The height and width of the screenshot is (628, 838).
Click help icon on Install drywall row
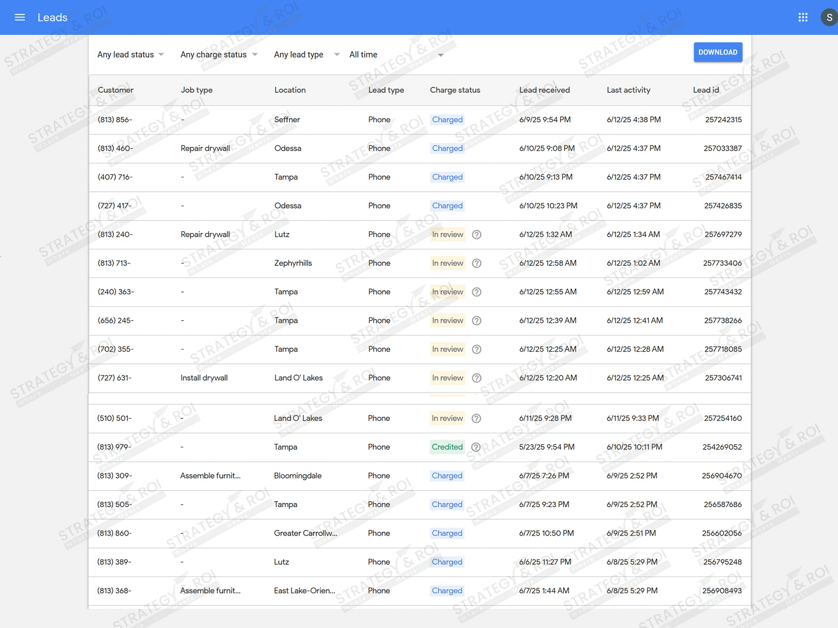pyautogui.click(x=477, y=378)
